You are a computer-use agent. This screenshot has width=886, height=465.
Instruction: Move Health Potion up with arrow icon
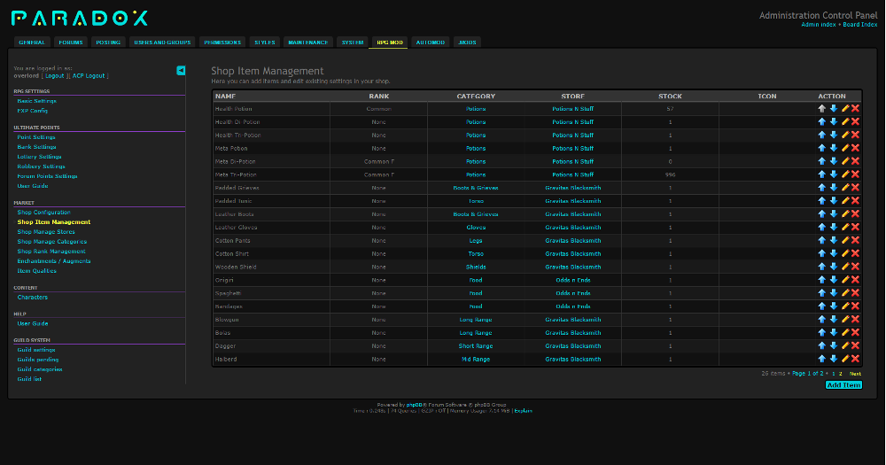[821, 108]
